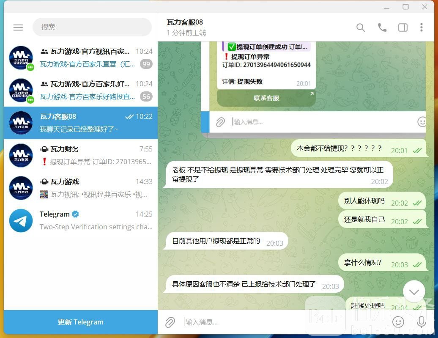Select the 瓦力客服08 conversation row
Viewport: 438px width, 338px height.
[81, 123]
